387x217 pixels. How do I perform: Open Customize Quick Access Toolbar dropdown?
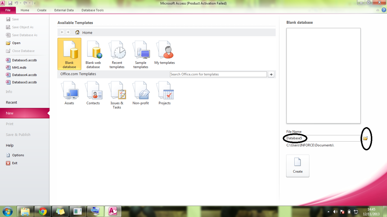pos(34,3)
